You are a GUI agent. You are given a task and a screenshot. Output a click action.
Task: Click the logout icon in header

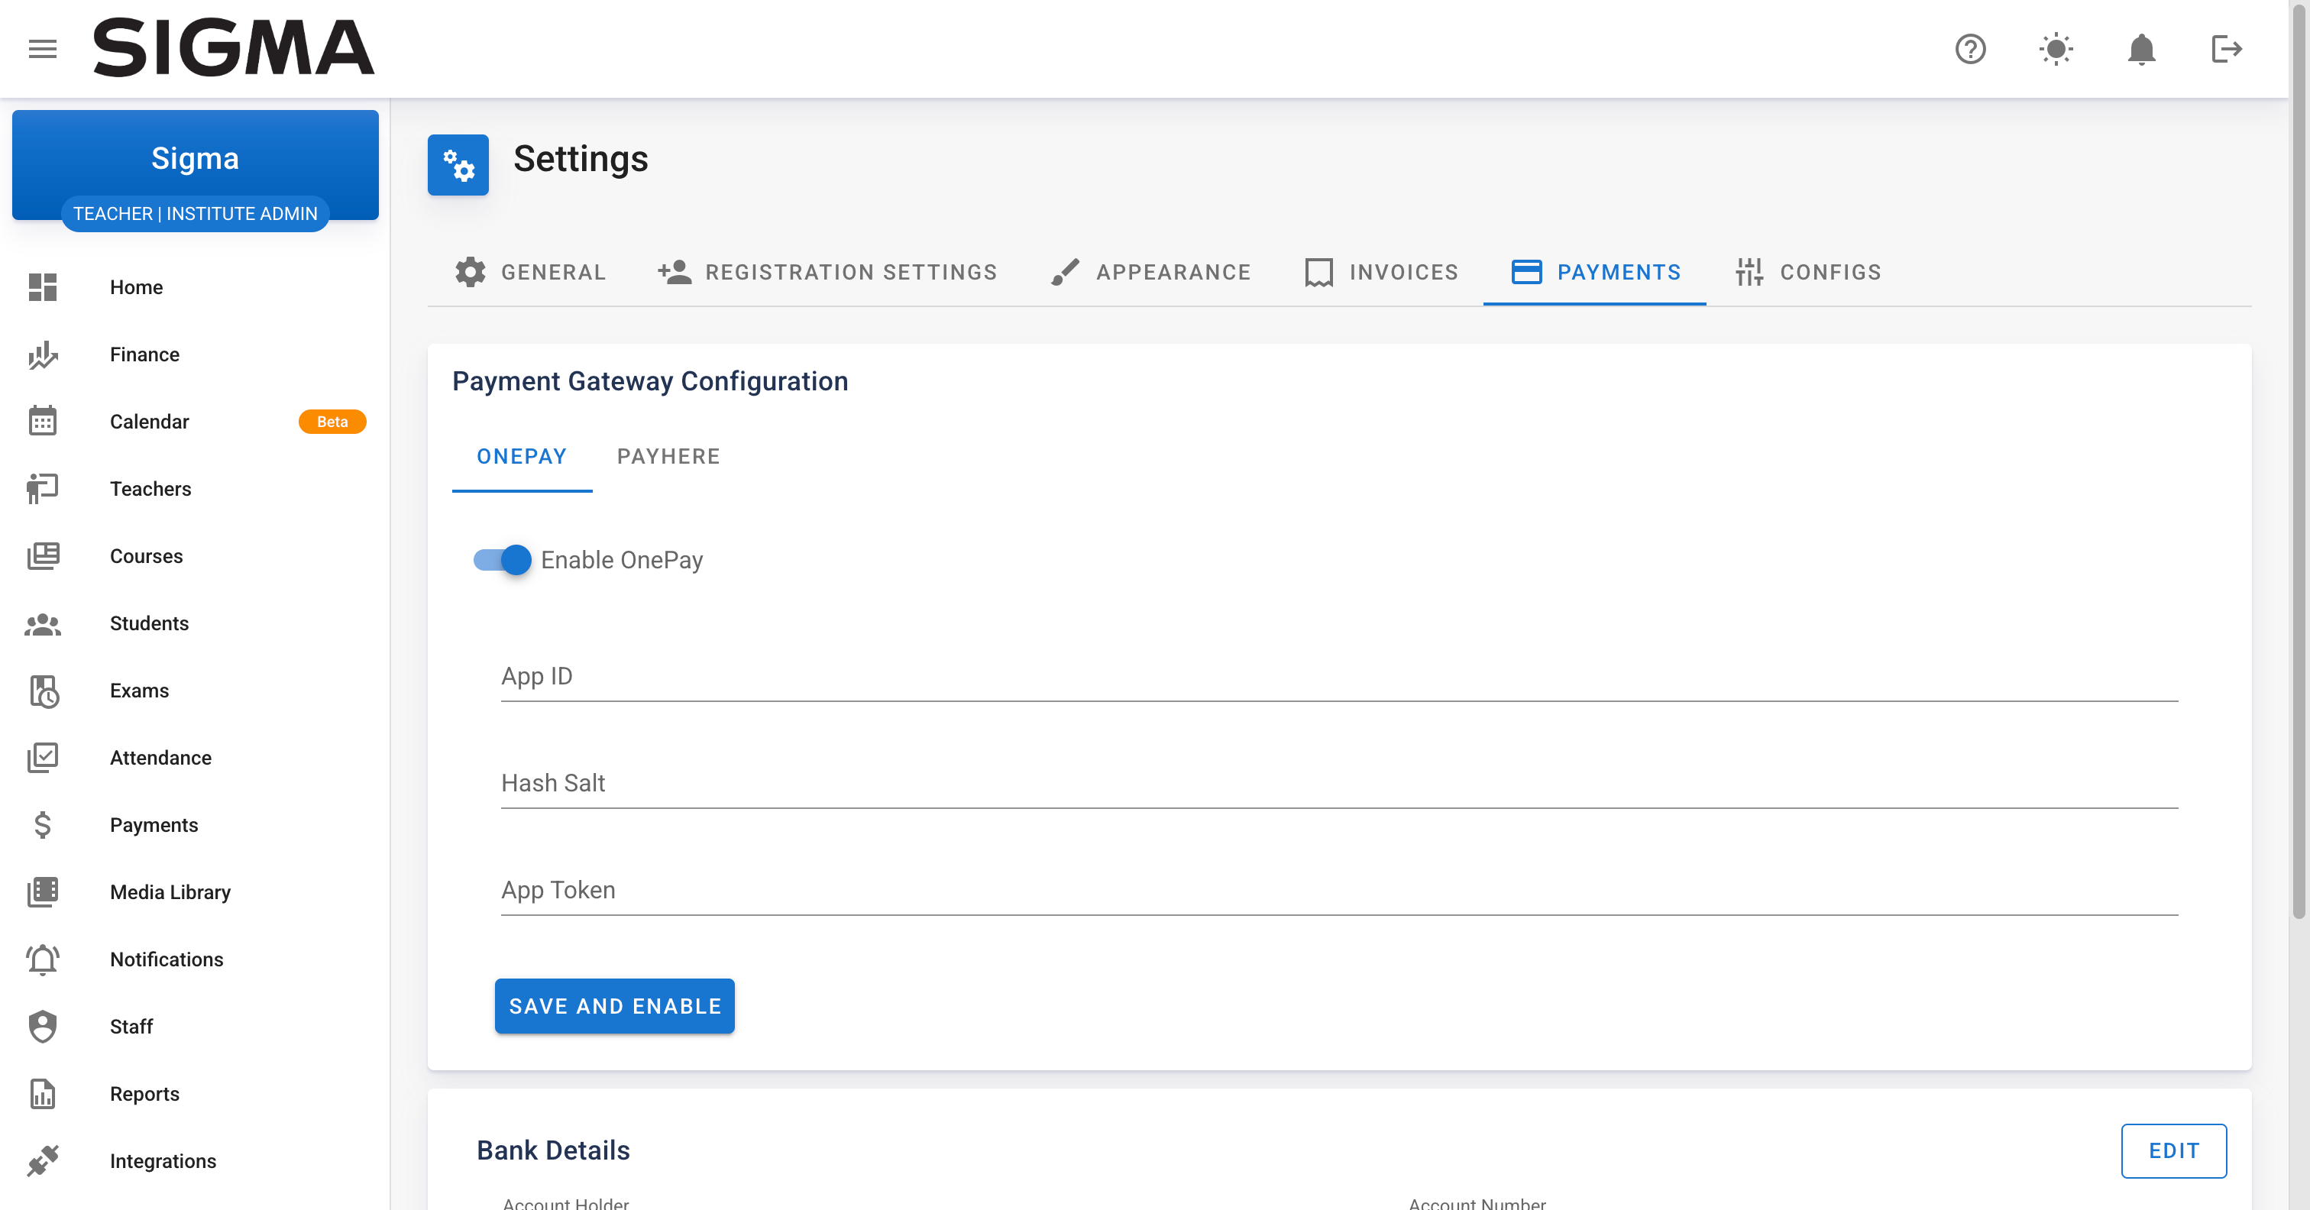pyautogui.click(x=2226, y=48)
